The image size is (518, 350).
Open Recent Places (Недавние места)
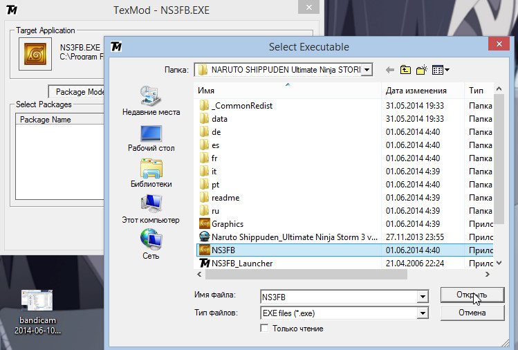point(151,101)
